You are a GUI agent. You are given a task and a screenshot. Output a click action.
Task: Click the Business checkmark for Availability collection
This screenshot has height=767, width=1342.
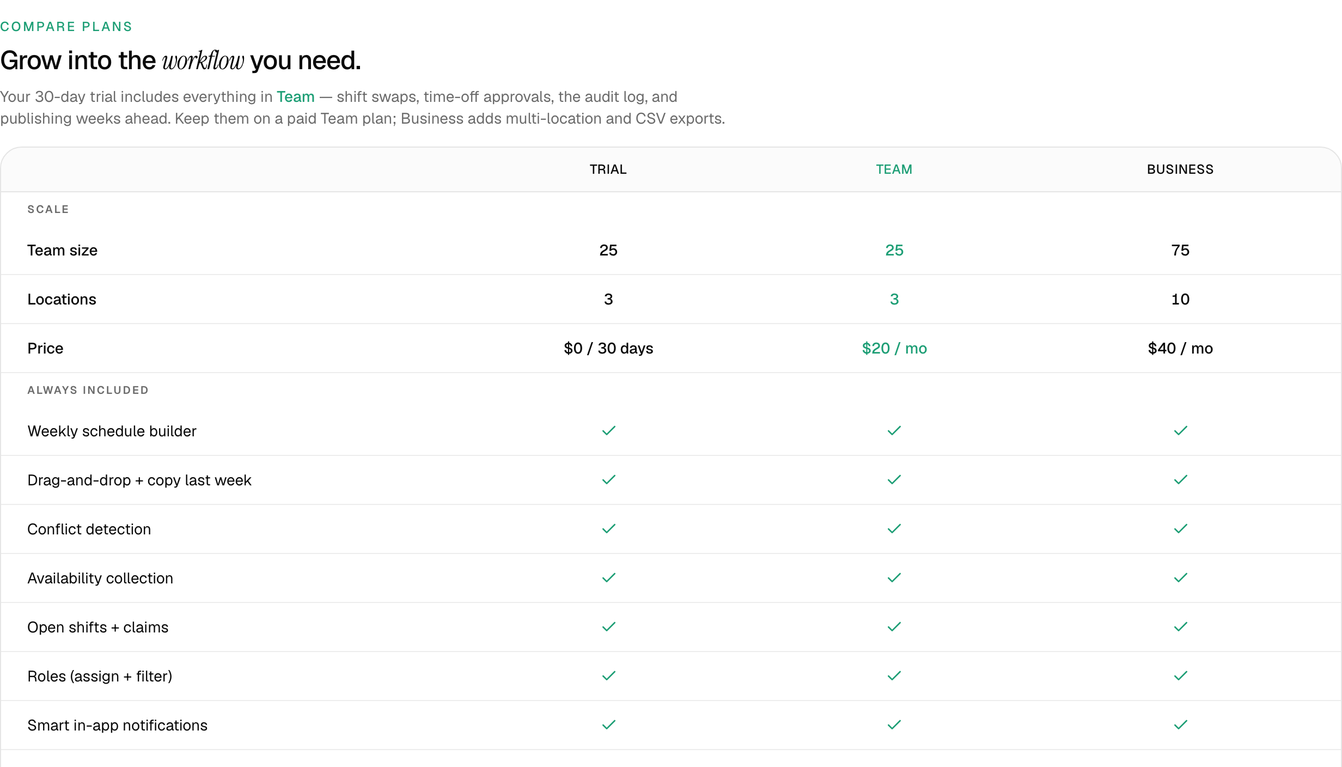coord(1180,578)
